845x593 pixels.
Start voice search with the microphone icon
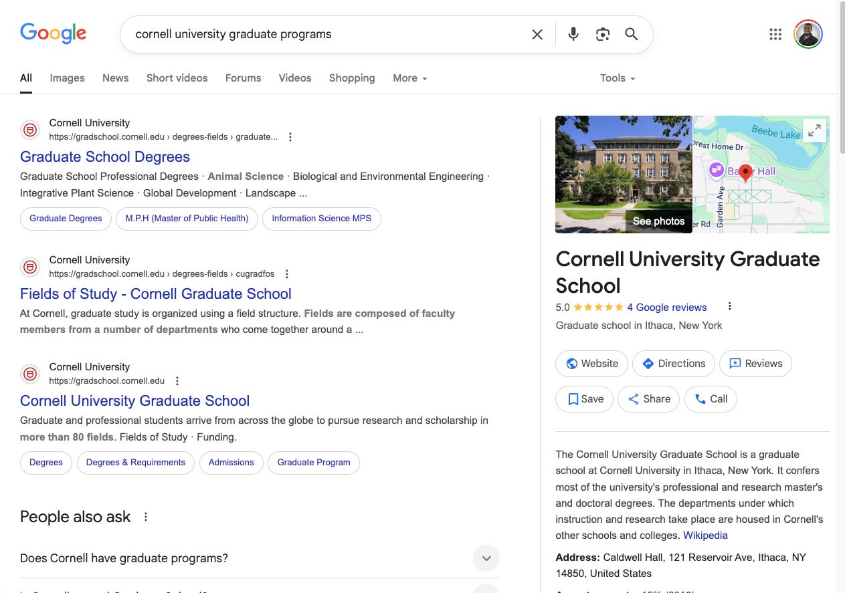573,34
